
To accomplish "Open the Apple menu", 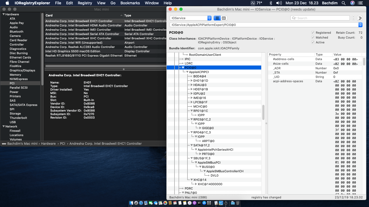I will 7,3.
